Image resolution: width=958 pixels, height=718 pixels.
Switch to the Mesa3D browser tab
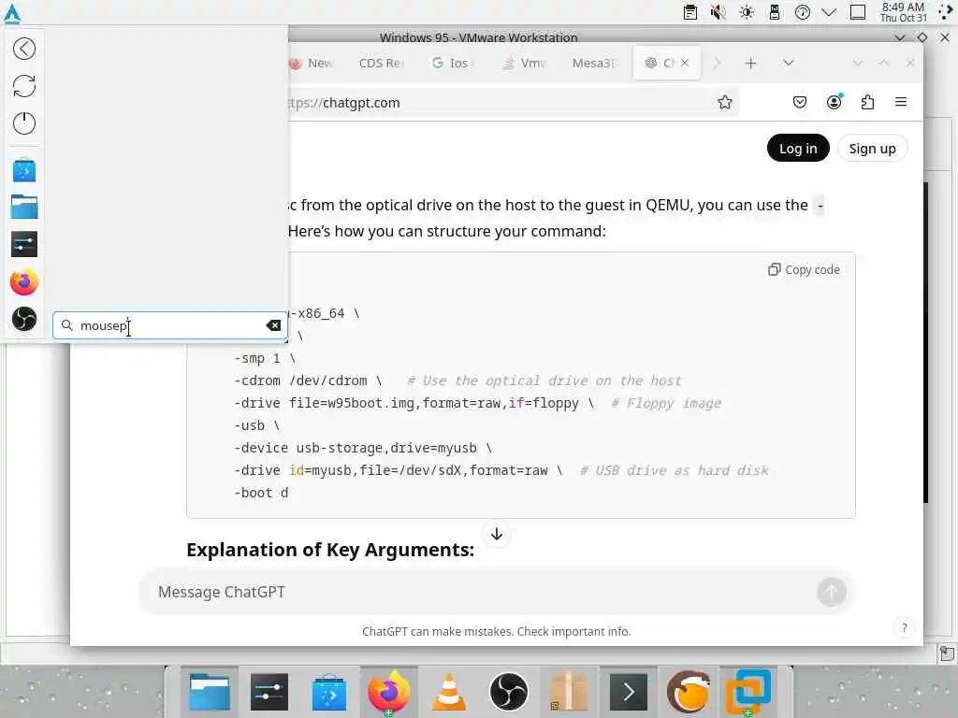coord(594,63)
